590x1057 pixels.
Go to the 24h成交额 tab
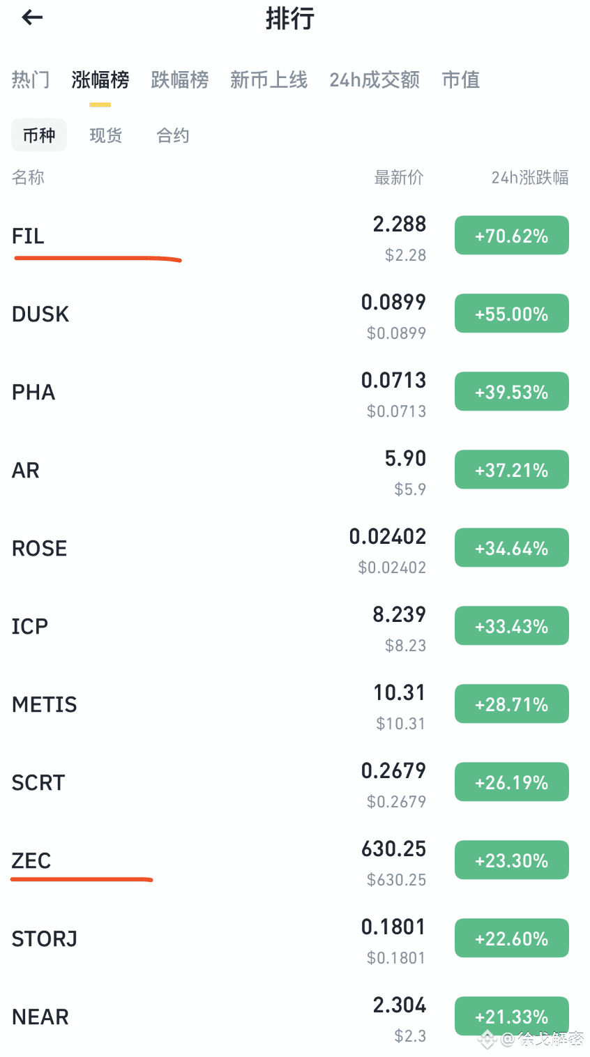click(375, 80)
